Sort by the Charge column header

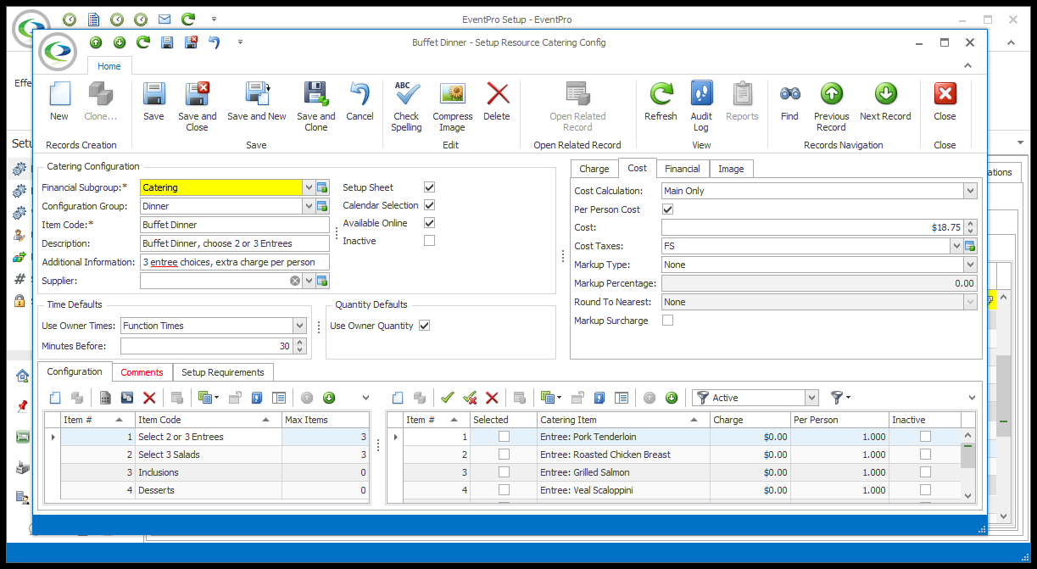click(x=750, y=420)
